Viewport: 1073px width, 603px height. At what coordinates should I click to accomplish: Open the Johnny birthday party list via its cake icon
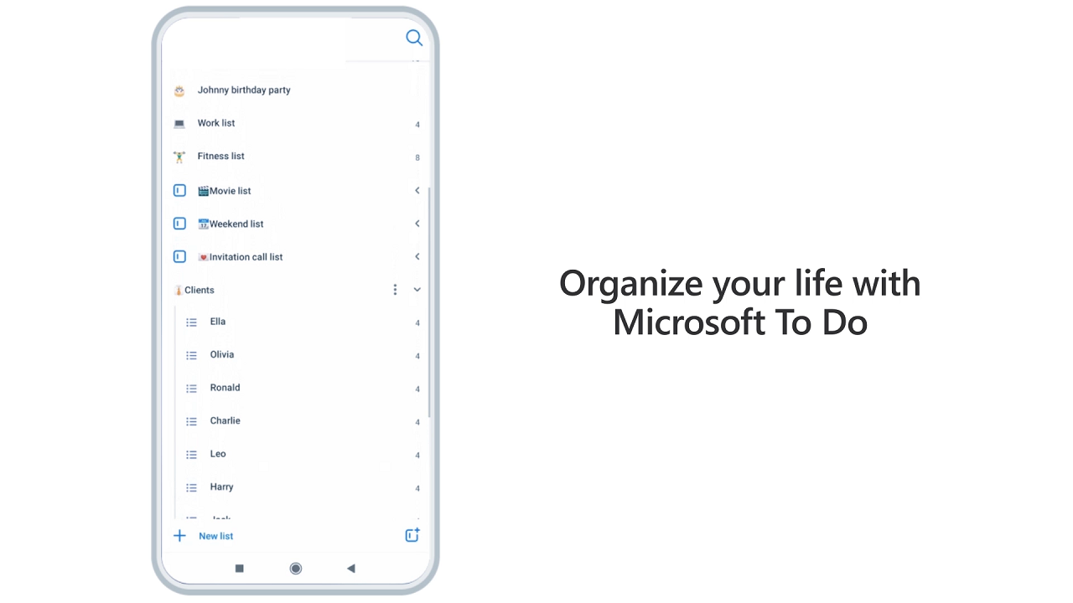179,90
